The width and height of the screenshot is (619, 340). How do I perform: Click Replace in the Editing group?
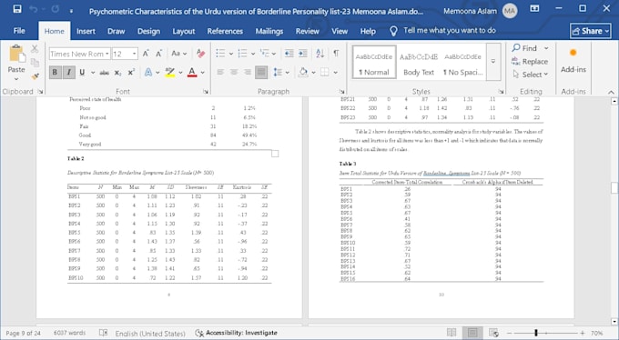(530, 62)
